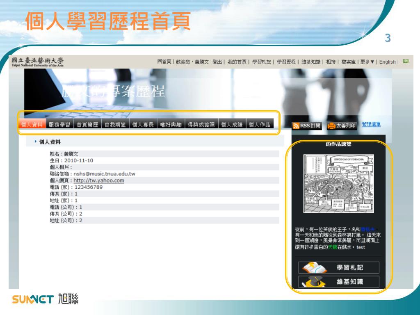Viewport: 420px width, 315px height.
Task: Click the blue highlighted name link in the story
Action: click(368, 229)
